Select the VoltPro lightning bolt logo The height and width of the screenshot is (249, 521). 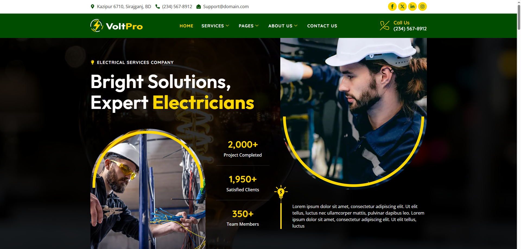coord(97,25)
